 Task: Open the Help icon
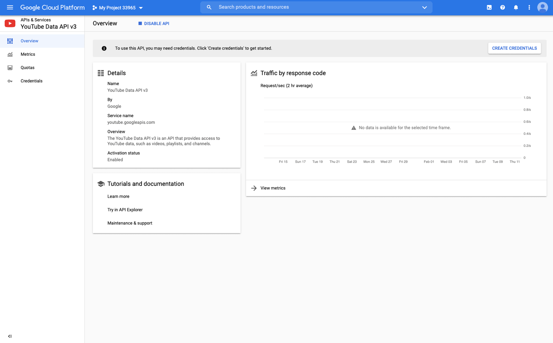click(x=502, y=7)
